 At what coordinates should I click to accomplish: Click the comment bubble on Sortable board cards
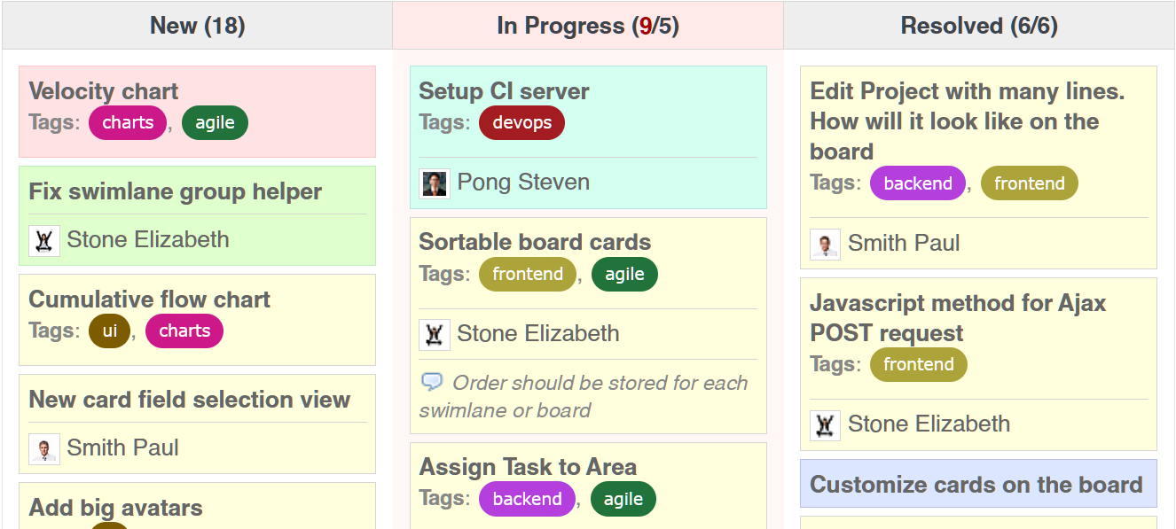(x=432, y=381)
